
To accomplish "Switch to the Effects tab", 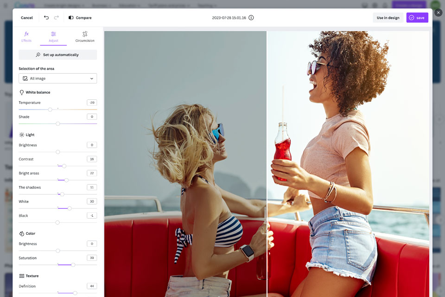I will pos(26,37).
